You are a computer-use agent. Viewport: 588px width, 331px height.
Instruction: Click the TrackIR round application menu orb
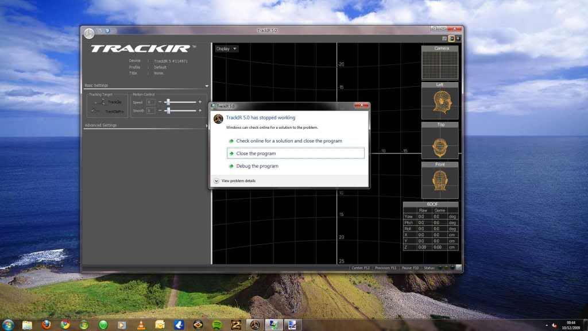[x=89, y=33]
